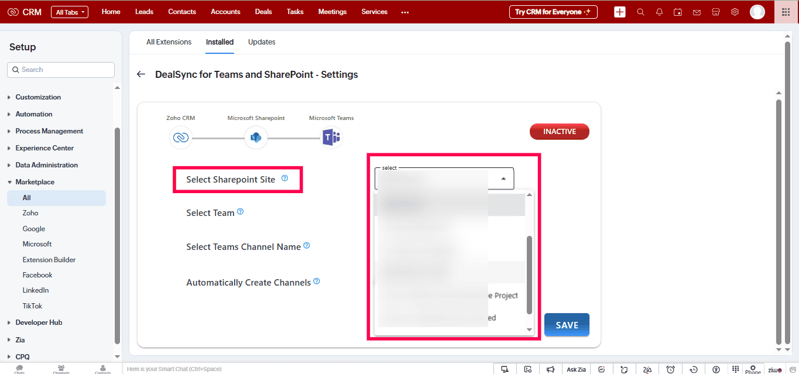
Task: Open the dial pad icon in bottom bar
Action: 736,369
